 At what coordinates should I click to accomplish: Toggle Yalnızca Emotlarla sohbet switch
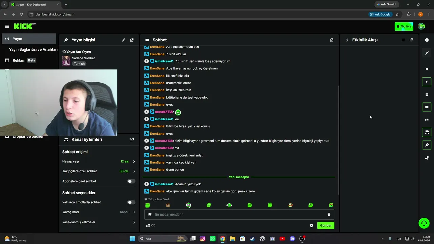pos(131,202)
